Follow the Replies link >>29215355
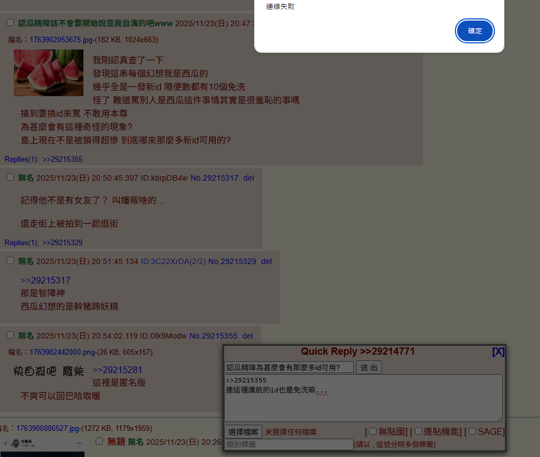Image resolution: width=540 pixels, height=457 pixels. pos(62,160)
